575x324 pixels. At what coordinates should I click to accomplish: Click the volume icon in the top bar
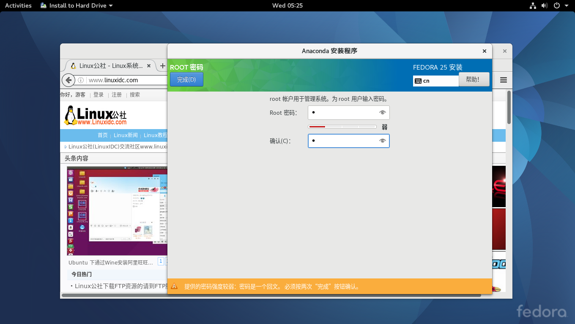(x=545, y=5)
